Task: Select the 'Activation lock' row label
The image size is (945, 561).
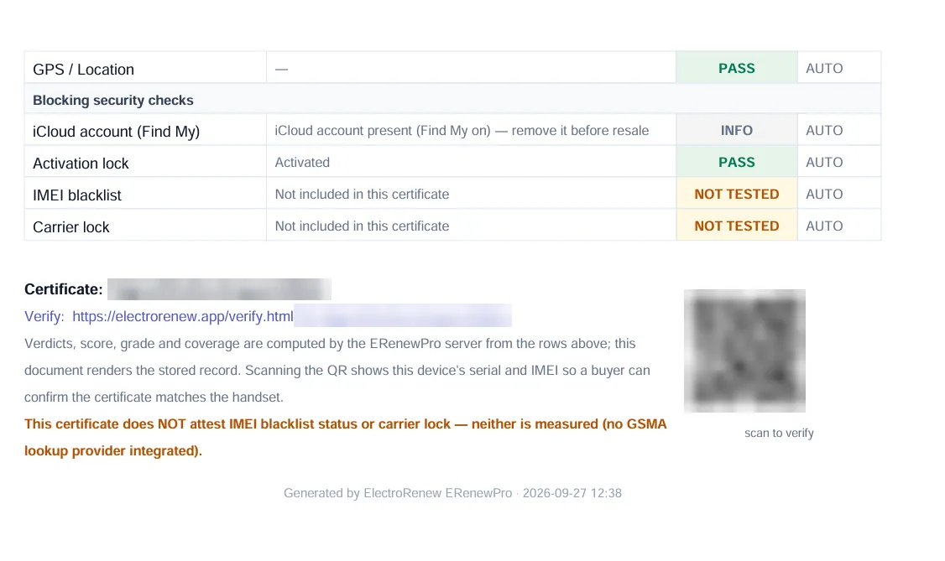Action: coord(81,164)
